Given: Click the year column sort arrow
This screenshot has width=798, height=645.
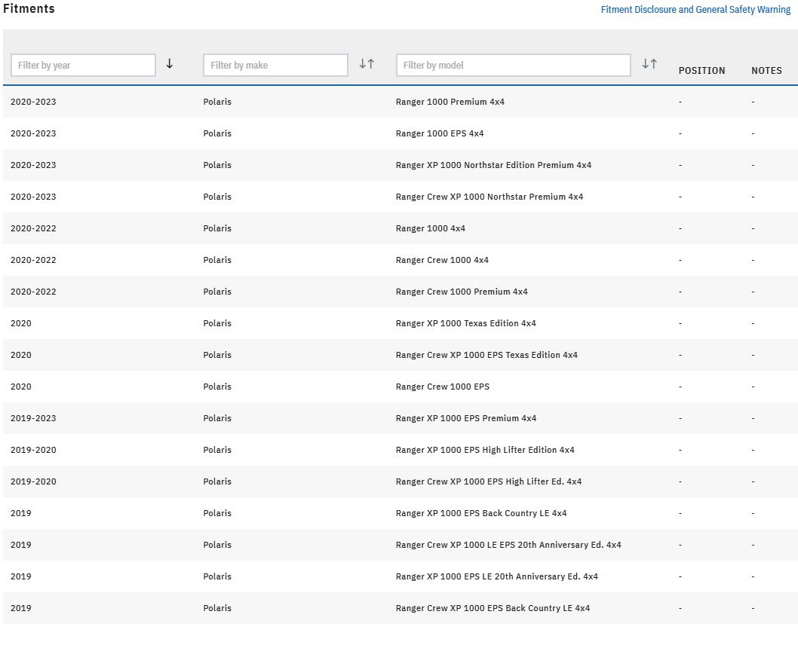Looking at the screenshot, I should click(x=169, y=64).
